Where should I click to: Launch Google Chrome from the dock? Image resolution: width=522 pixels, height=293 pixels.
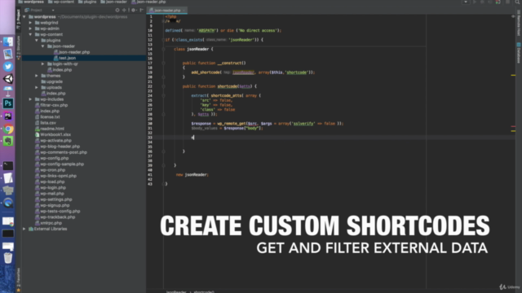[x=8, y=129]
